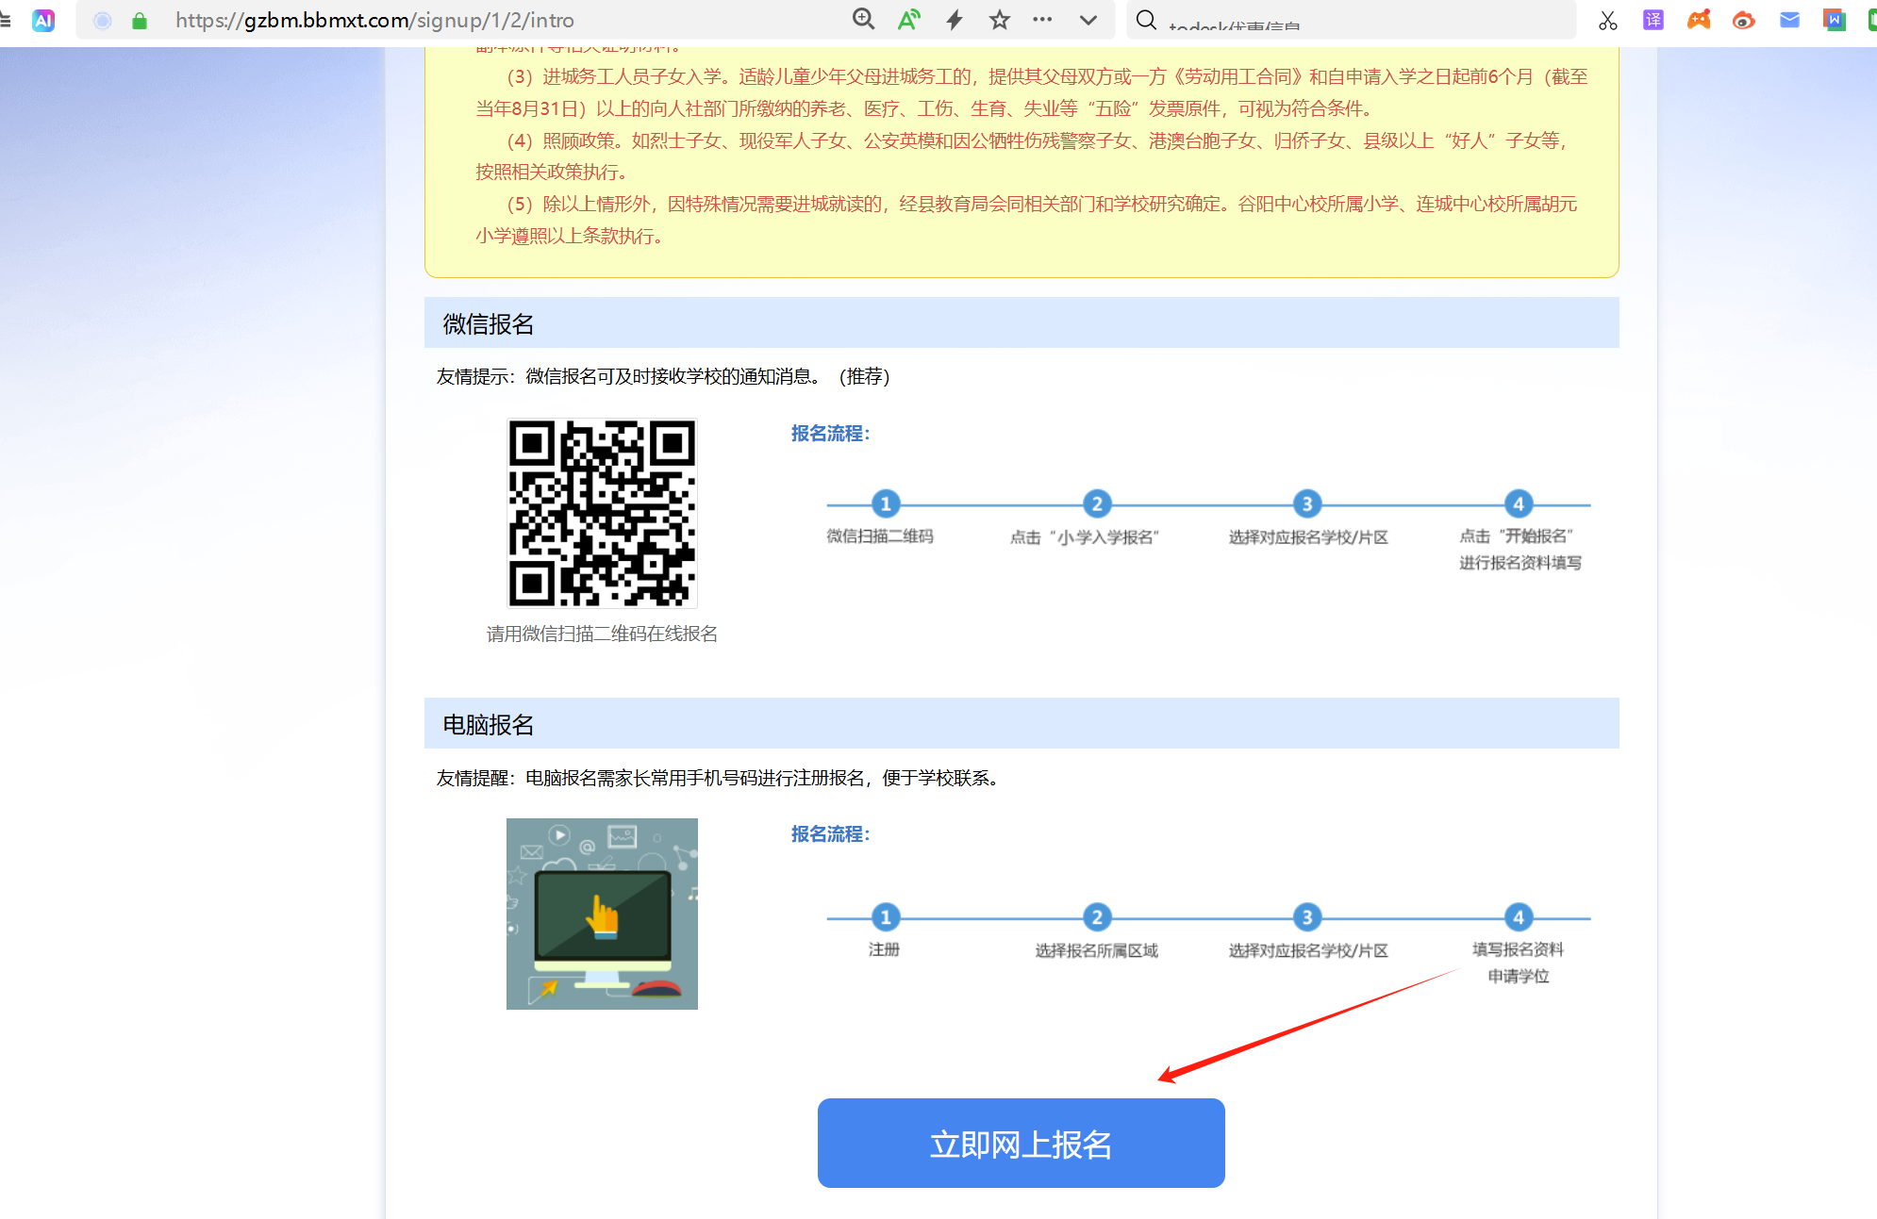This screenshot has width=1877, height=1219.
Task: Expand the address bar dropdown chevron
Action: click(x=1088, y=20)
